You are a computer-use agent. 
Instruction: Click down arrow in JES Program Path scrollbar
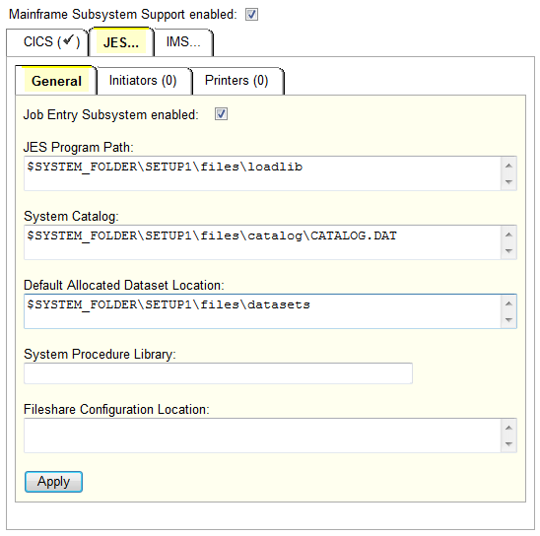[508, 181]
